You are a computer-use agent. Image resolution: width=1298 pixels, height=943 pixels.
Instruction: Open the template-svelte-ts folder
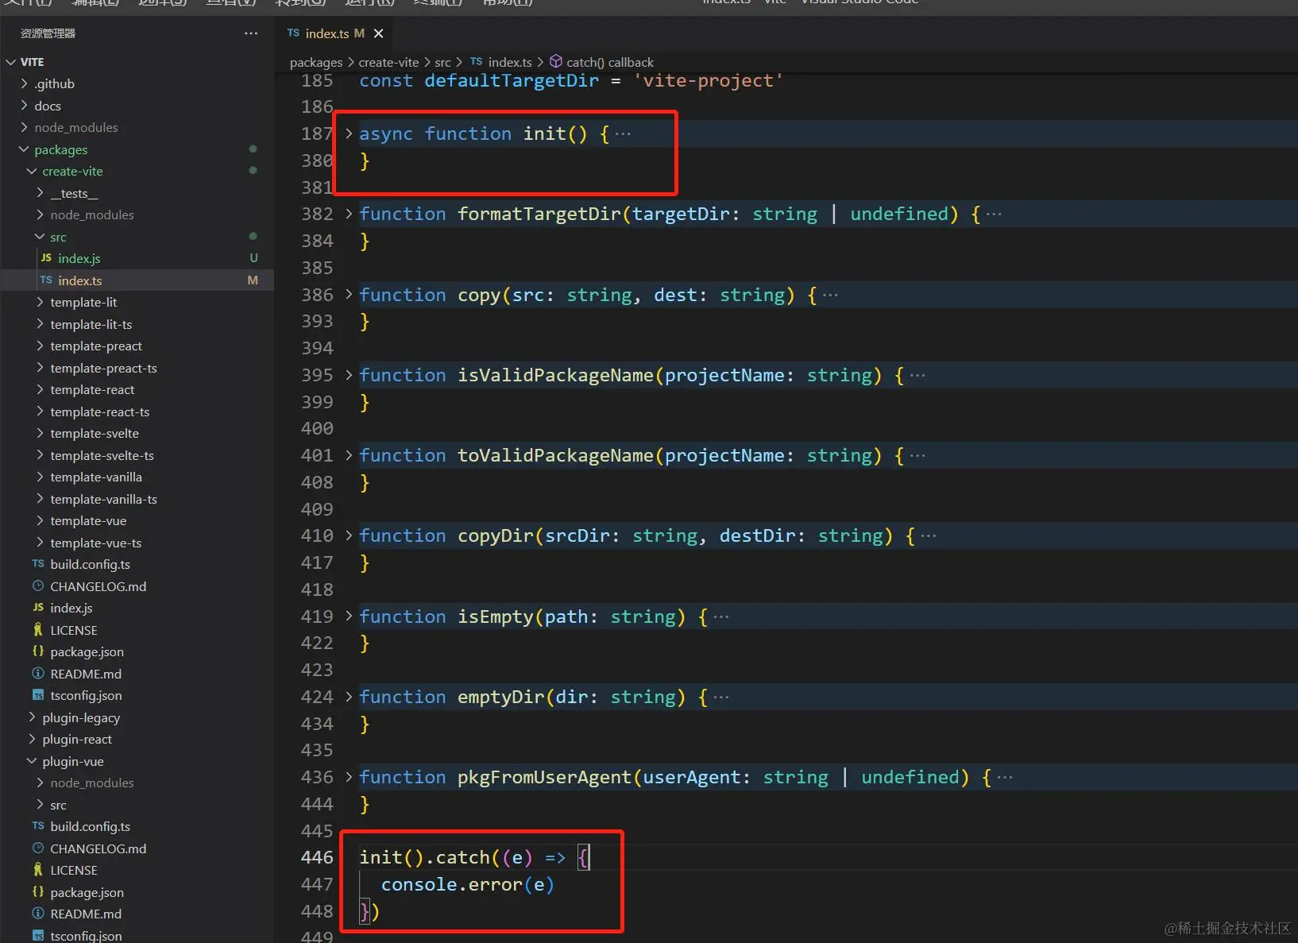(102, 455)
